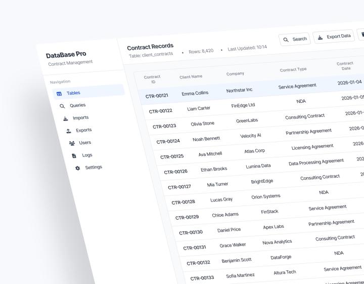Select contract CTR-00131
Image resolution: width=364 pixels, height=284 pixels.
[x=195, y=248]
